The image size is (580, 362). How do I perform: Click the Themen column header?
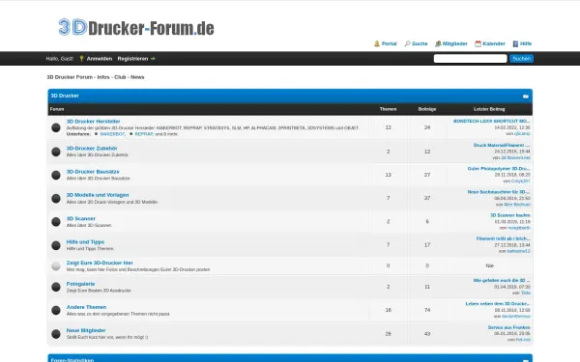(388, 109)
